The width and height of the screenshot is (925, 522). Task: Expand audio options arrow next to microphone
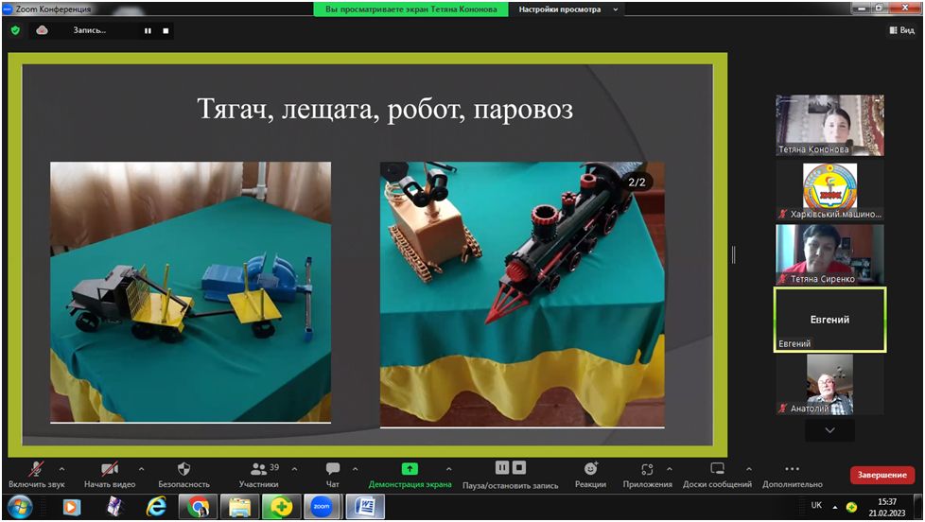click(61, 469)
